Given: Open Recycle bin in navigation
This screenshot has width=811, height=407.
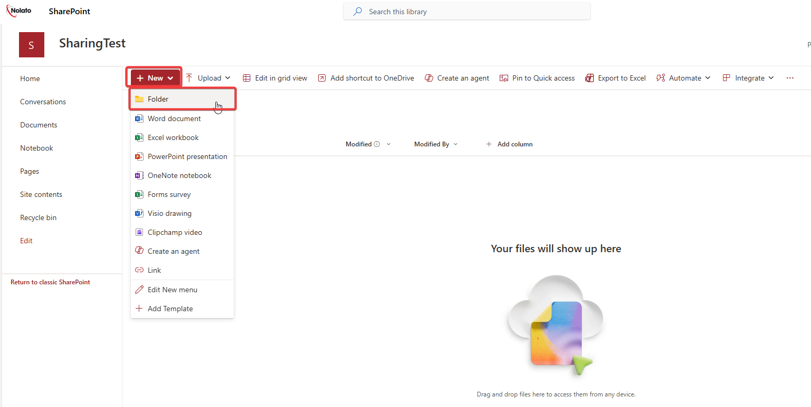Looking at the screenshot, I should [38, 217].
